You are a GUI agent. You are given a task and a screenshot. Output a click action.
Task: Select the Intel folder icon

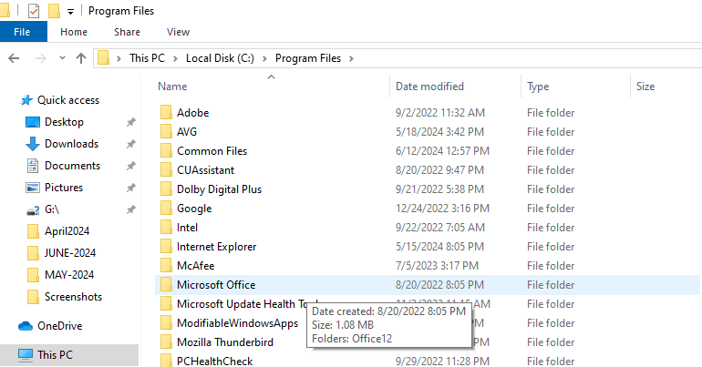point(166,228)
